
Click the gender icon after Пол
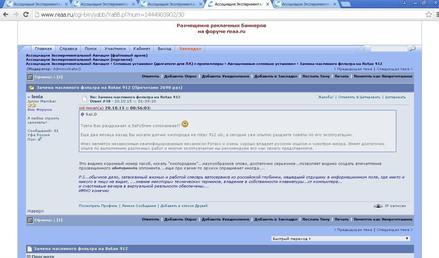[40, 139]
